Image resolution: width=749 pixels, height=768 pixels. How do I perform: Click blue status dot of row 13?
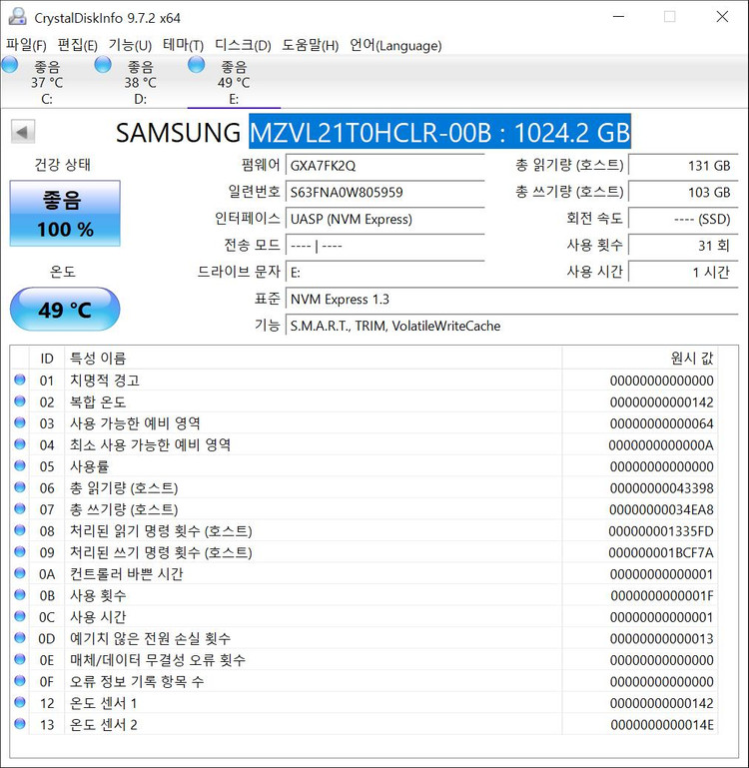(x=20, y=723)
